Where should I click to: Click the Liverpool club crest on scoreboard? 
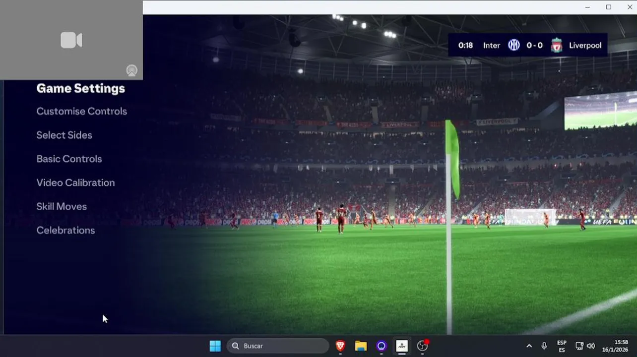coord(557,45)
